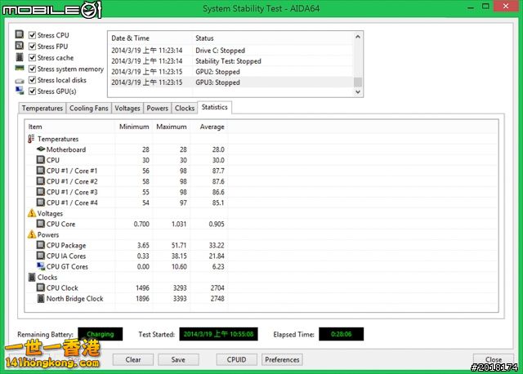
Task: Click the thermometer icon of Temperatures group
Action: (31, 139)
